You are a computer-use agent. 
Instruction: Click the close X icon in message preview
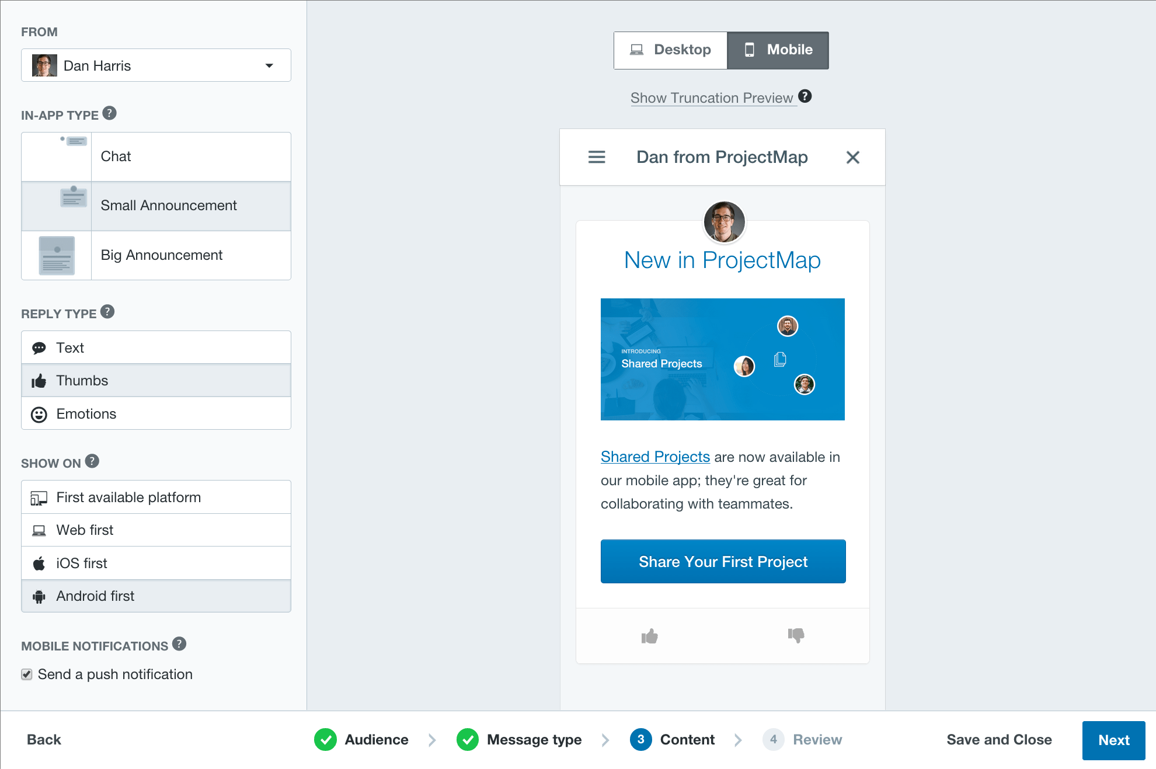[853, 157]
